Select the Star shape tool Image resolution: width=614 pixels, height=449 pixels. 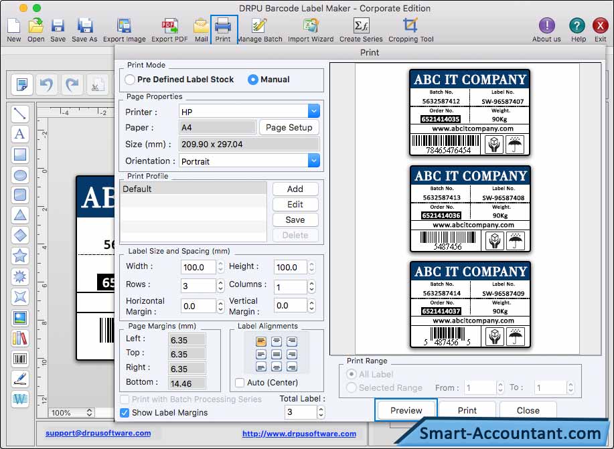pyautogui.click(x=20, y=256)
